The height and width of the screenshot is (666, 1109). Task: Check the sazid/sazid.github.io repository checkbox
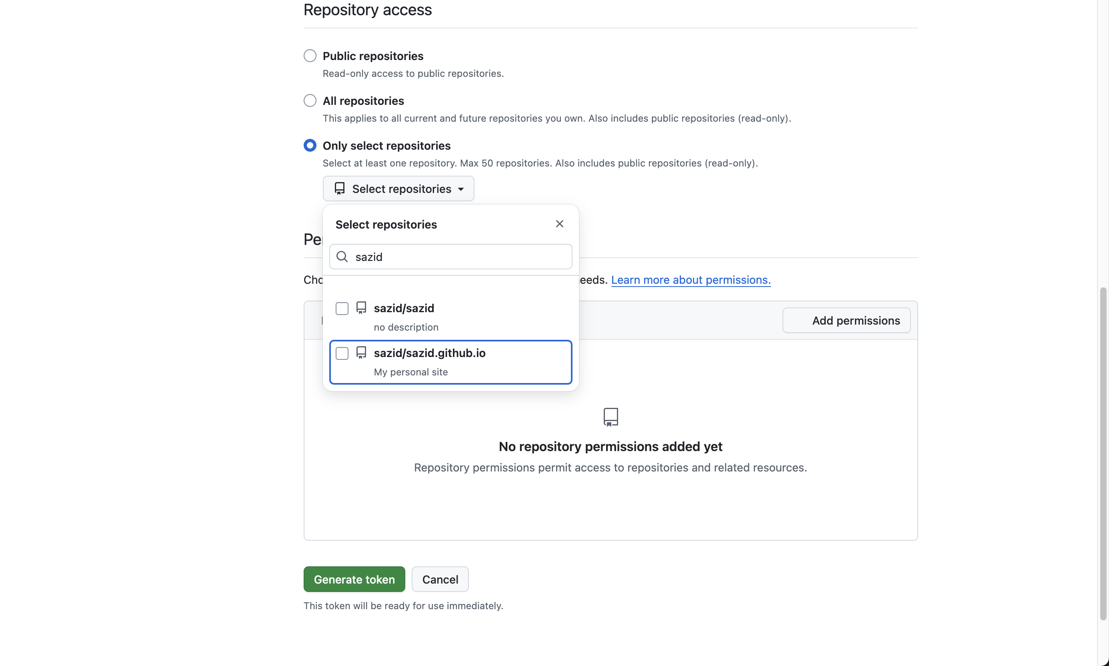(x=342, y=353)
